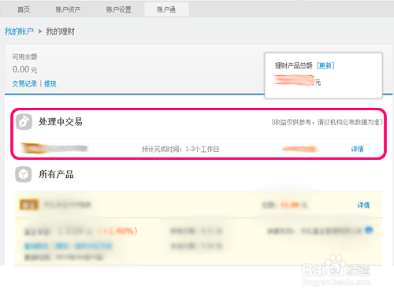
Task: Open the 账户设置 tab
Action: click(119, 9)
